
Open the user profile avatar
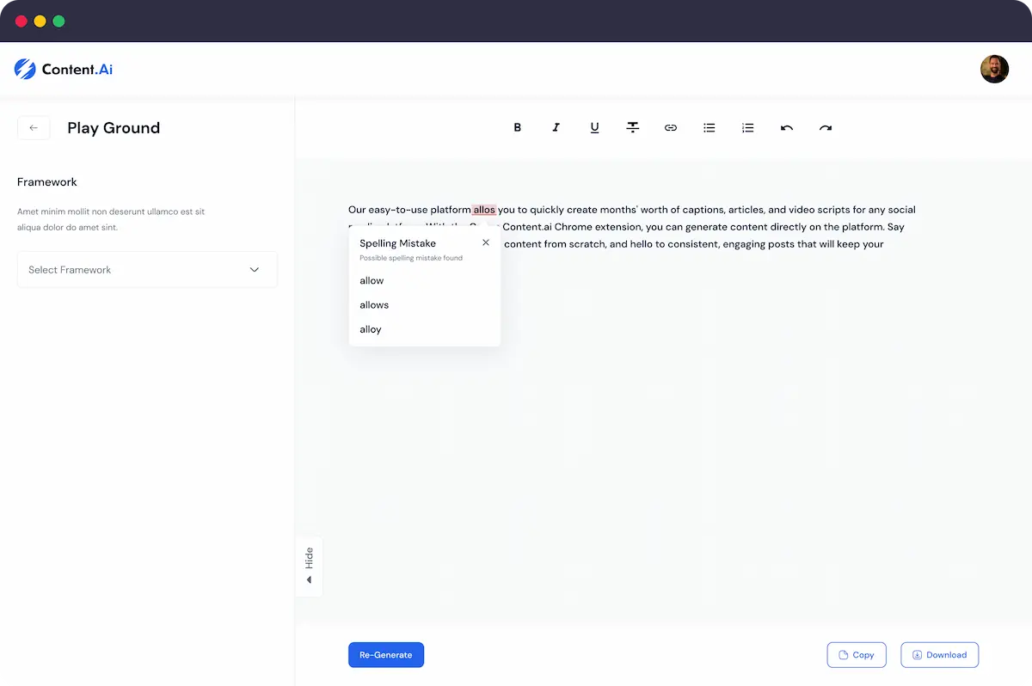994,69
